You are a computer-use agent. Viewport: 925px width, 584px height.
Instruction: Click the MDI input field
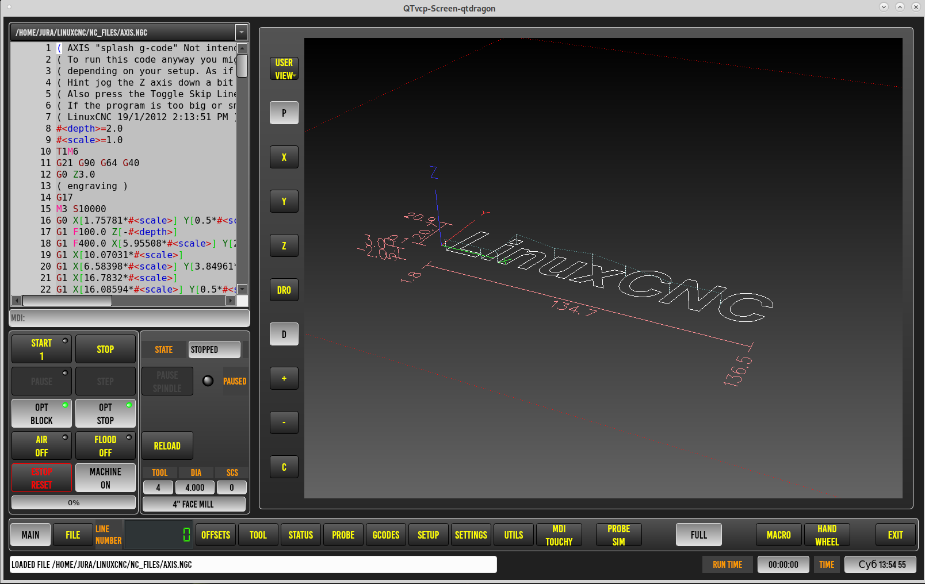pyautogui.click(x=129, y=318)
